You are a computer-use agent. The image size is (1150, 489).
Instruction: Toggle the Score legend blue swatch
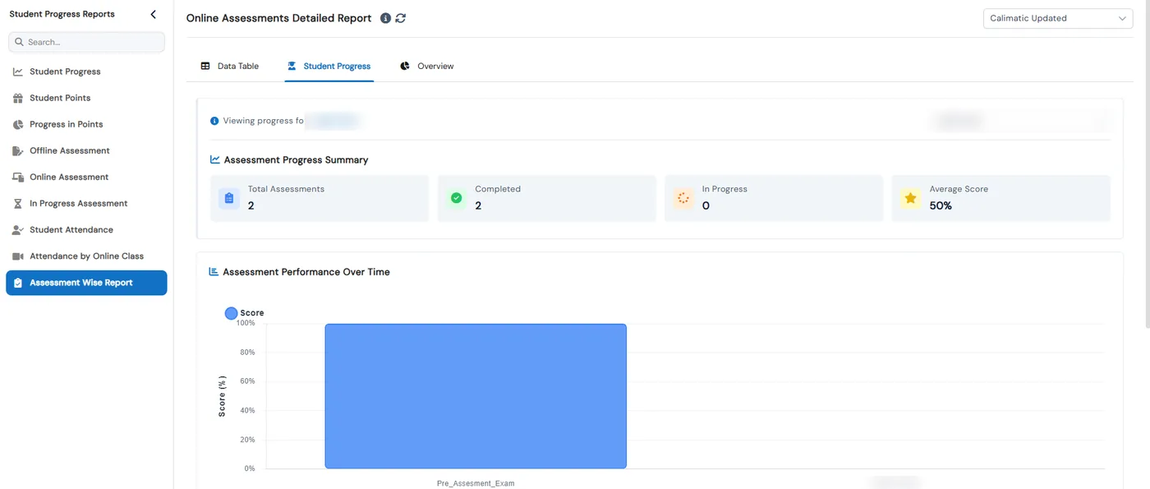coord(231,313)
